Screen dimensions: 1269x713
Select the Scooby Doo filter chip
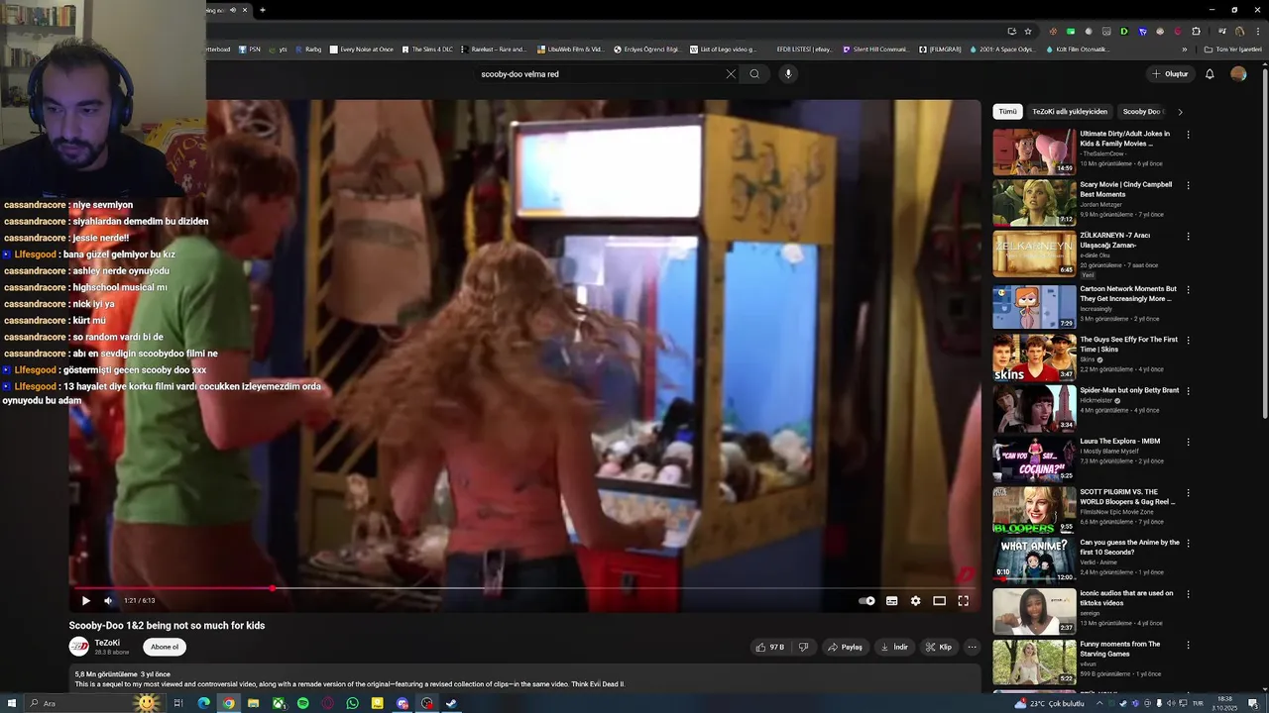click(x=1142, y=112)
